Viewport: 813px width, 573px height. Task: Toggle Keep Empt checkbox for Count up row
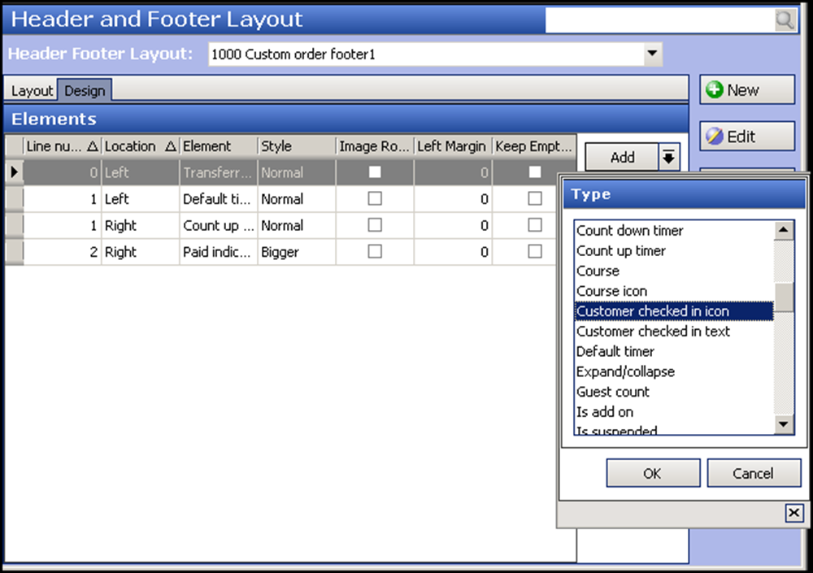coord(535,225)
